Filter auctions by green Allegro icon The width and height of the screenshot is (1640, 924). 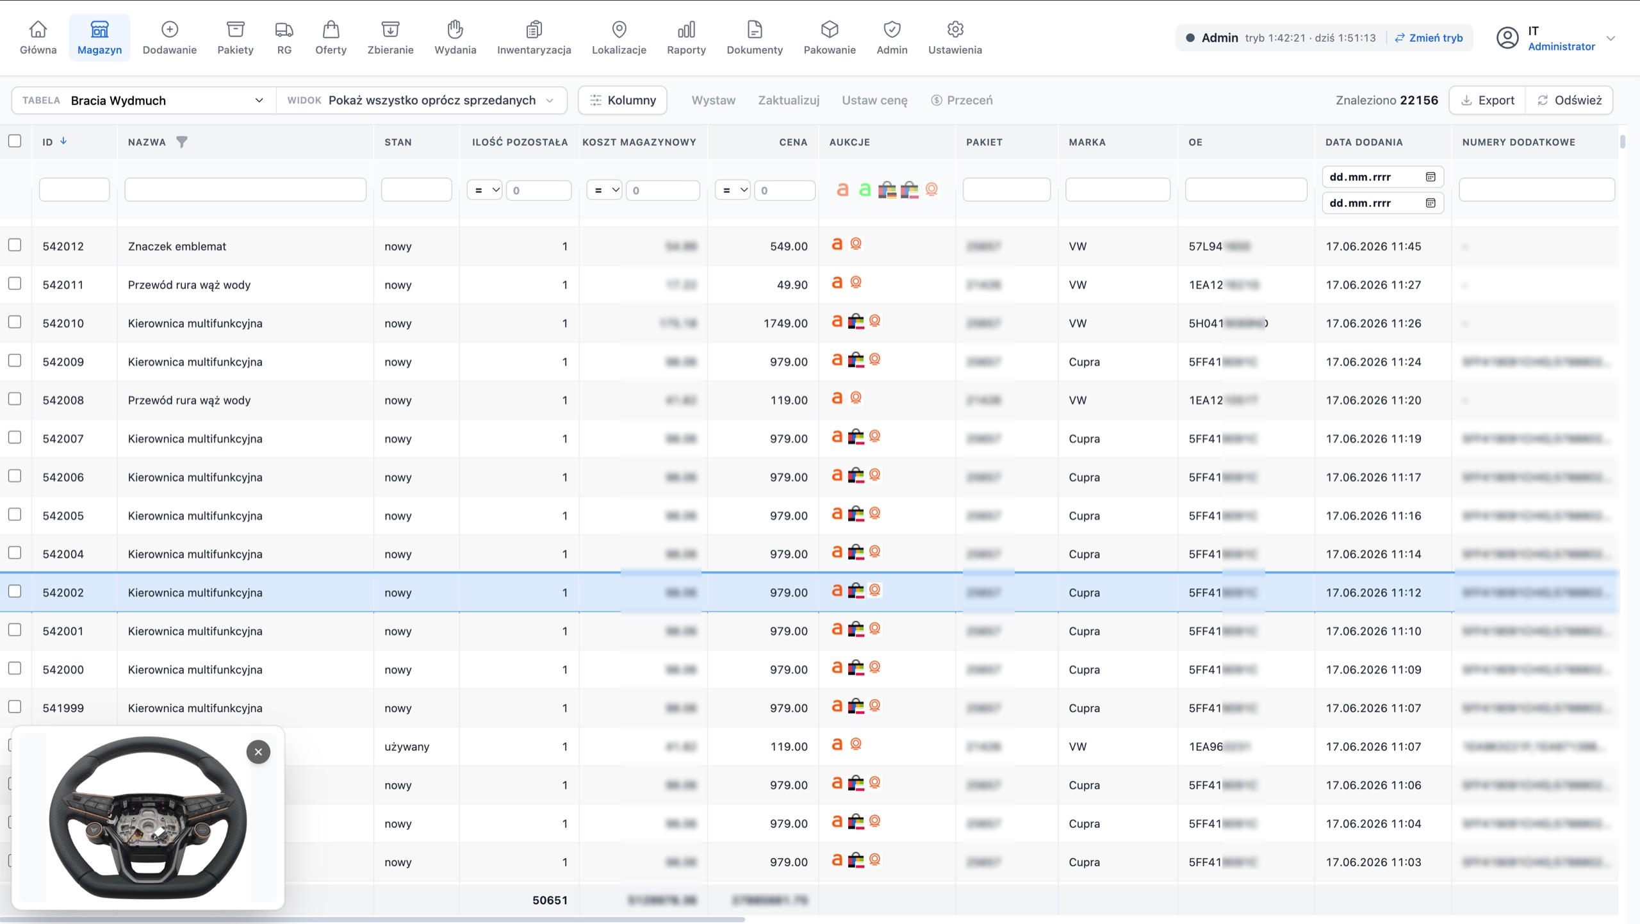(865, 190)
